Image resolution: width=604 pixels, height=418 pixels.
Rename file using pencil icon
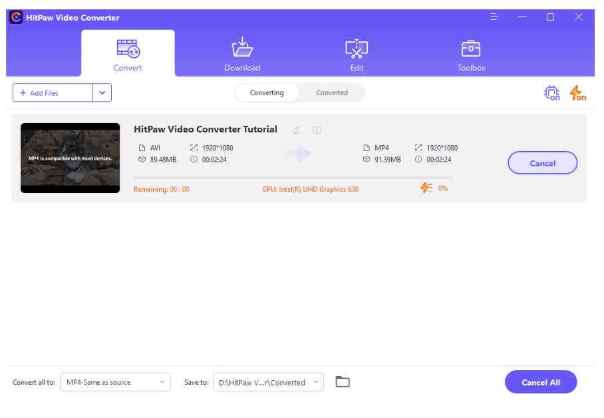(296, 130)
